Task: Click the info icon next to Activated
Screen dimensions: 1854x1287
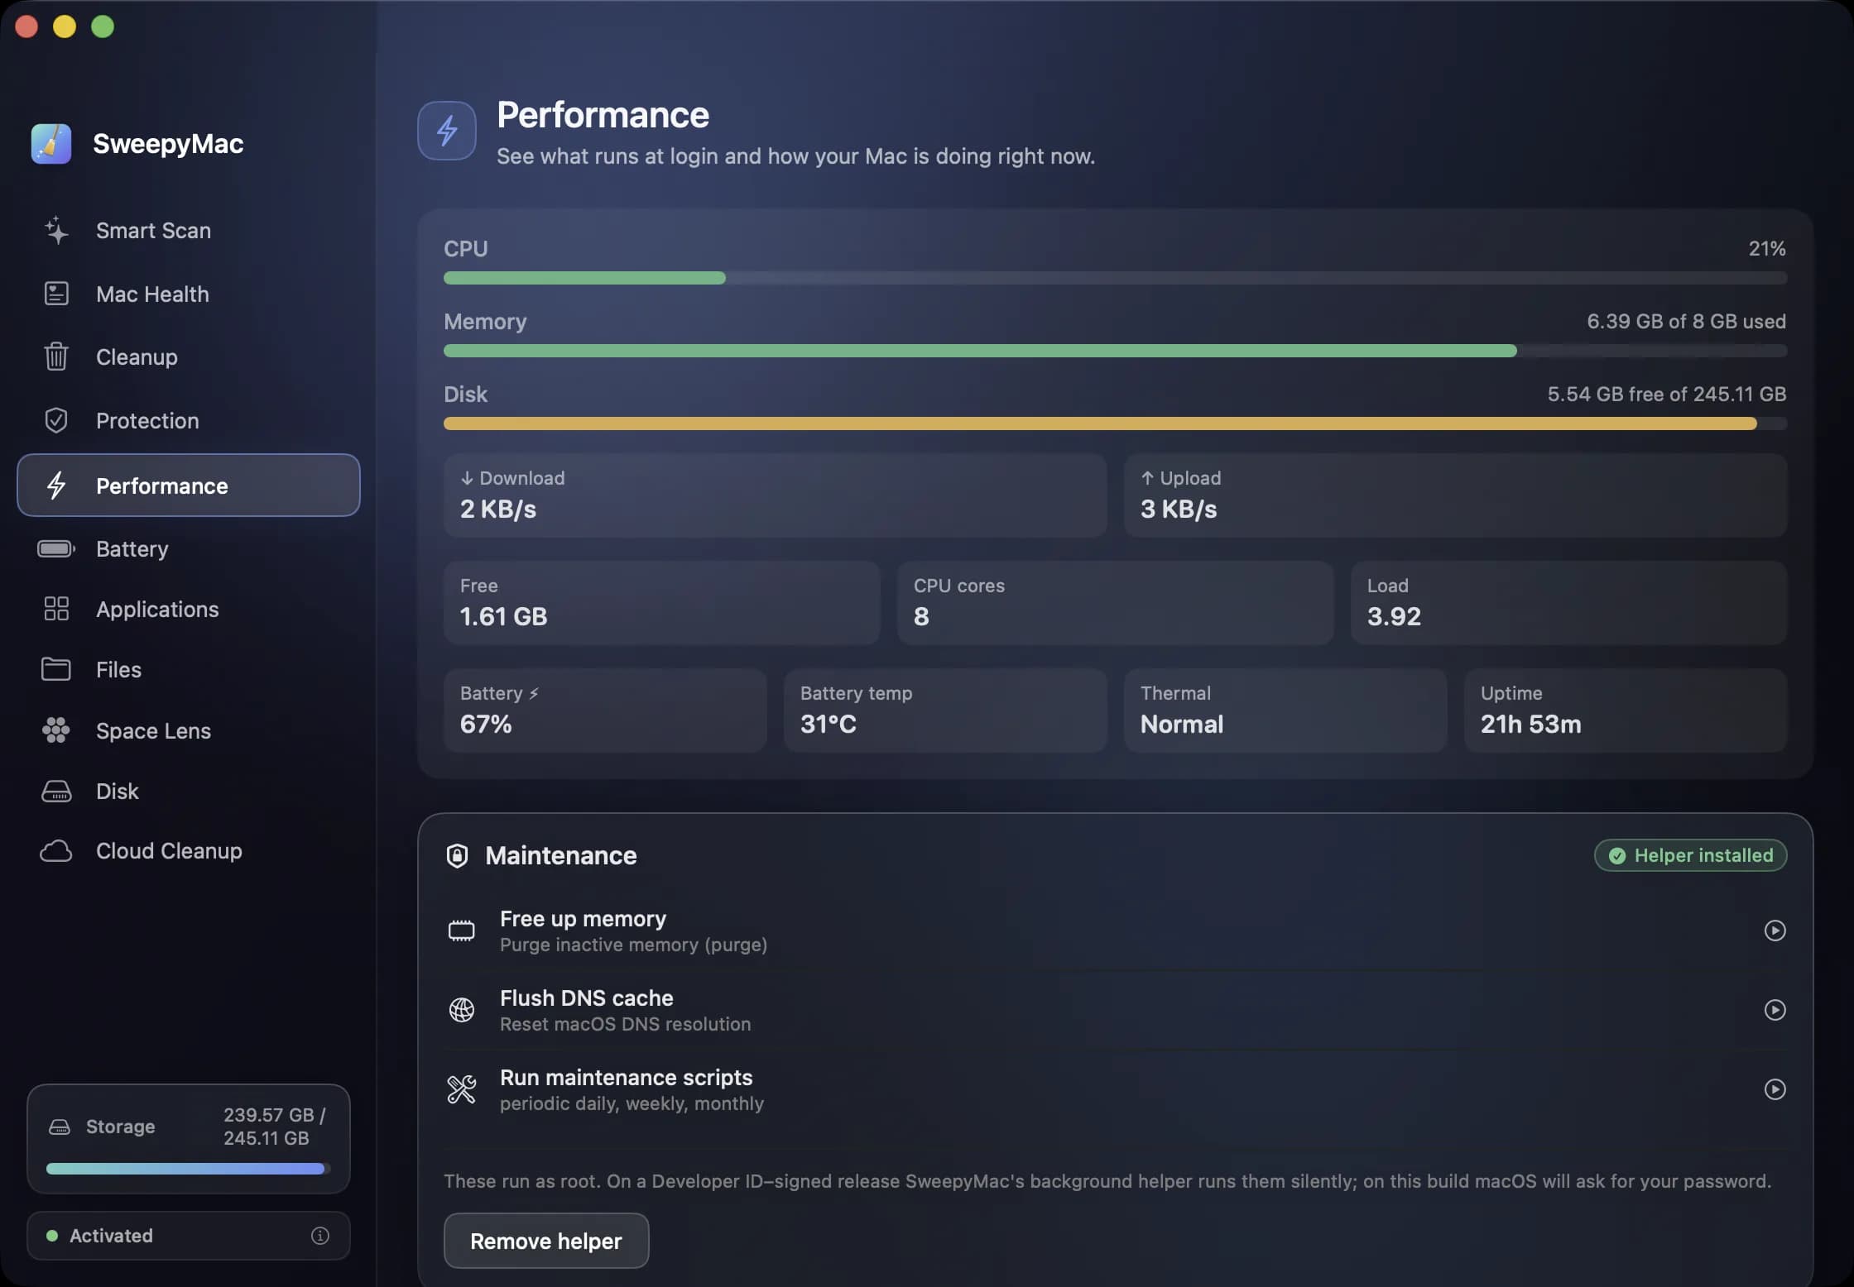Action: pos(320,1236)
